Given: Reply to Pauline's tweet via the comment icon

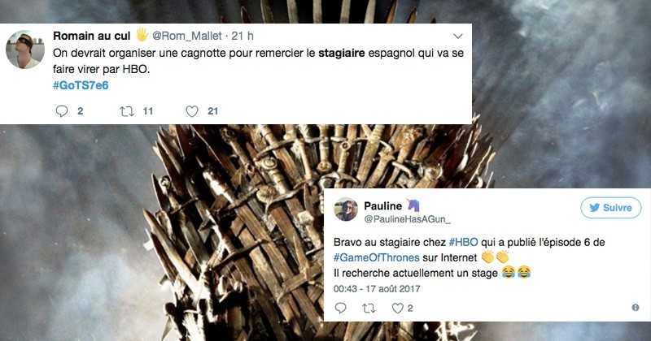Looking at the screenshot, I should pos(340,308).
